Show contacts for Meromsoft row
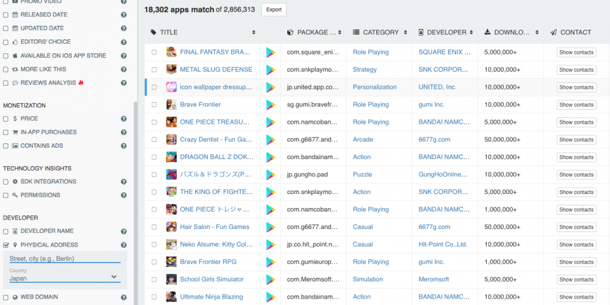 (x=576, y=280)
